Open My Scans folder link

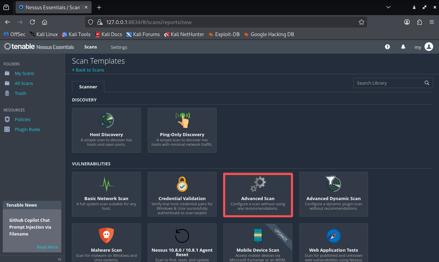(24, 73)
